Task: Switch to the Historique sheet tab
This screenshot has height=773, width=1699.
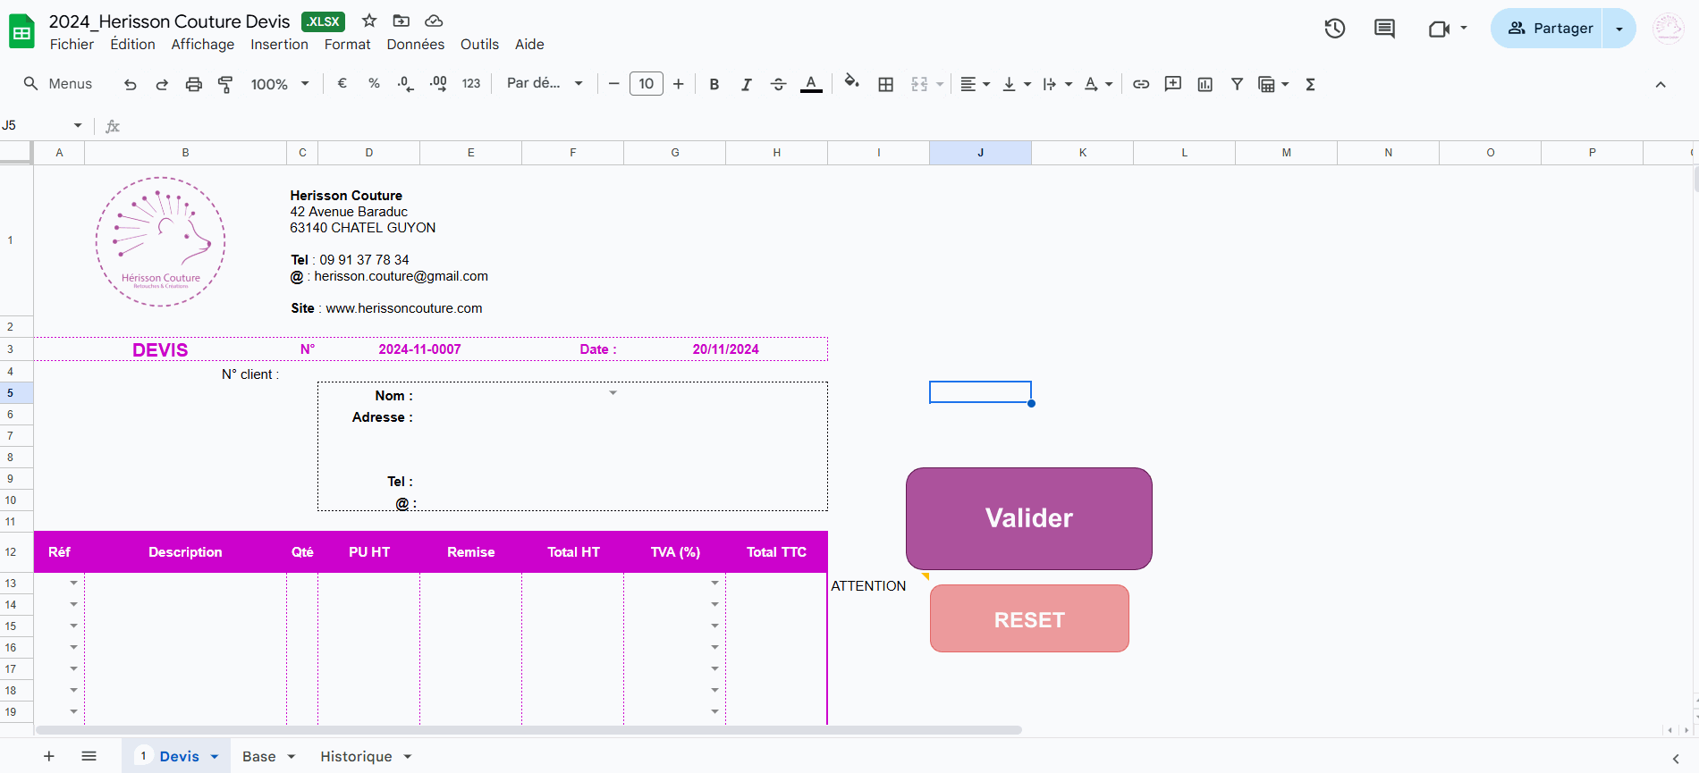Action: [x=356, y=756]
